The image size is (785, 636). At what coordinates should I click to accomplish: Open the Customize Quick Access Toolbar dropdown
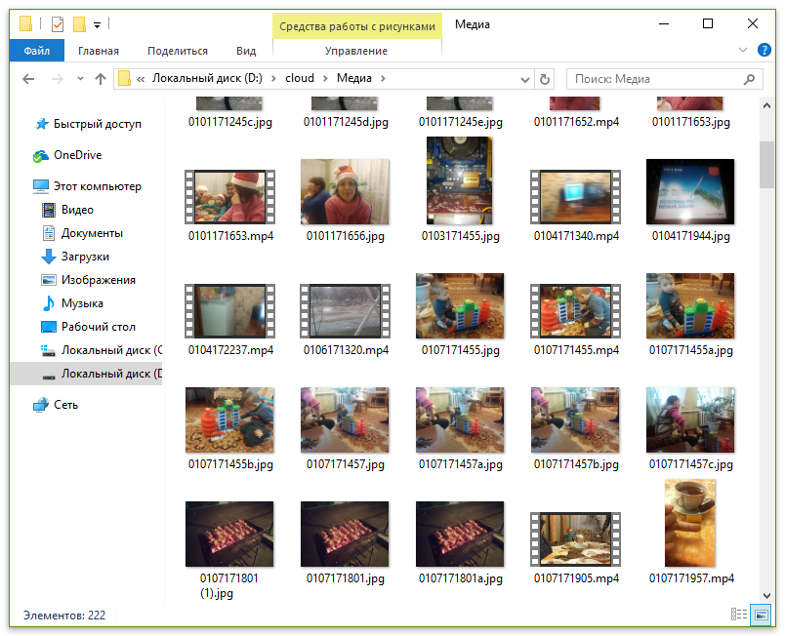(x=98, y=24)
